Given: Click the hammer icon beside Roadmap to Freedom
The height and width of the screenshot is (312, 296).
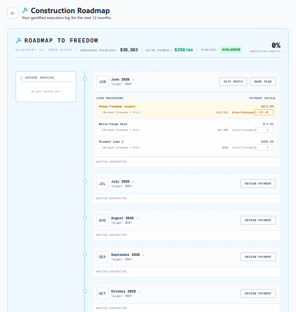Looking at the screenshot, I should [x=19, y=41].
